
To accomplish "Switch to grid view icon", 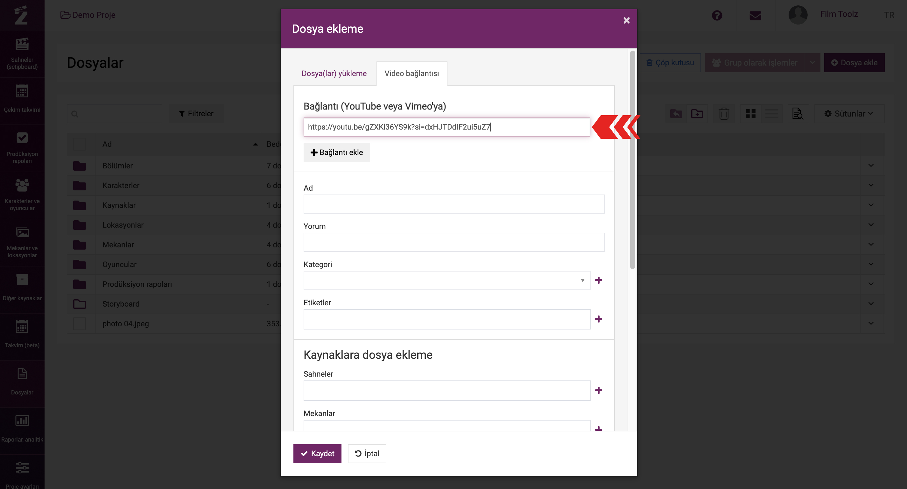I will [x=751, y=114].
